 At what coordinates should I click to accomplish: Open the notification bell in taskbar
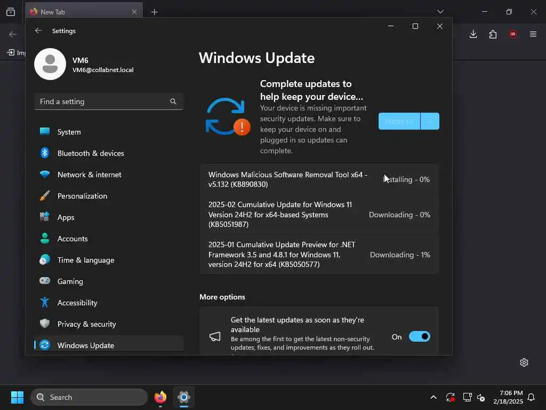[531, 397]
